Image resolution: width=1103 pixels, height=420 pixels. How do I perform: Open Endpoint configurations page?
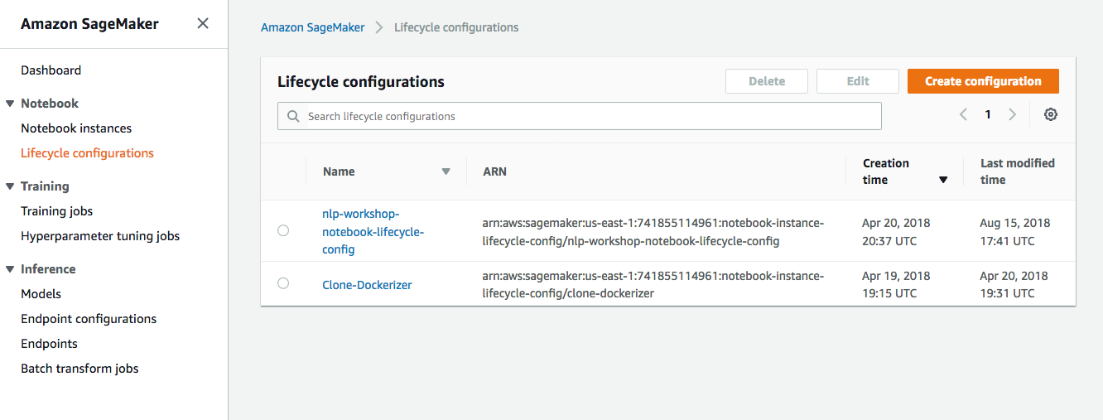[89, 319]
